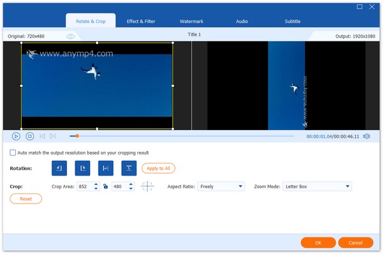Viewport: 383px width, 254px height.
Task: Open the Audio tab
Action: pos(242,21)
